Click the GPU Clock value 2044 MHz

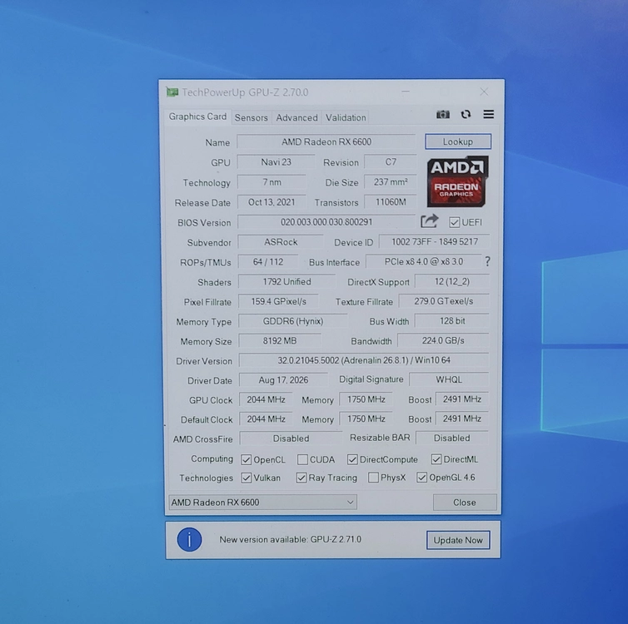(266, 399)
